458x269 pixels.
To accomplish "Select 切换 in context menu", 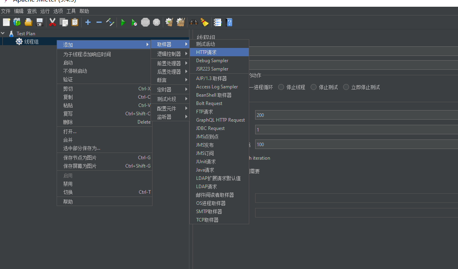I will (x=105, y=192).
